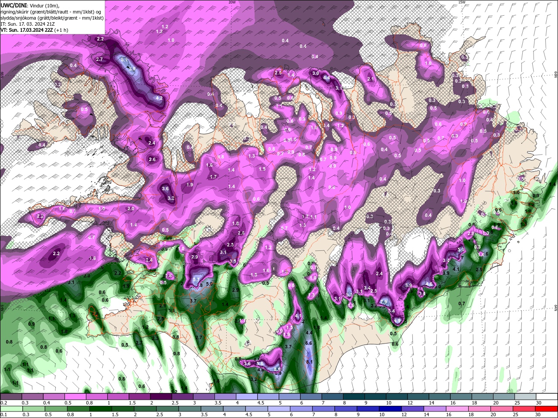This screenshot has width=558, height=418.
Task: Click the VT: Sun. 17.03.2024 22Z valid time
Action: click(27, 30)
